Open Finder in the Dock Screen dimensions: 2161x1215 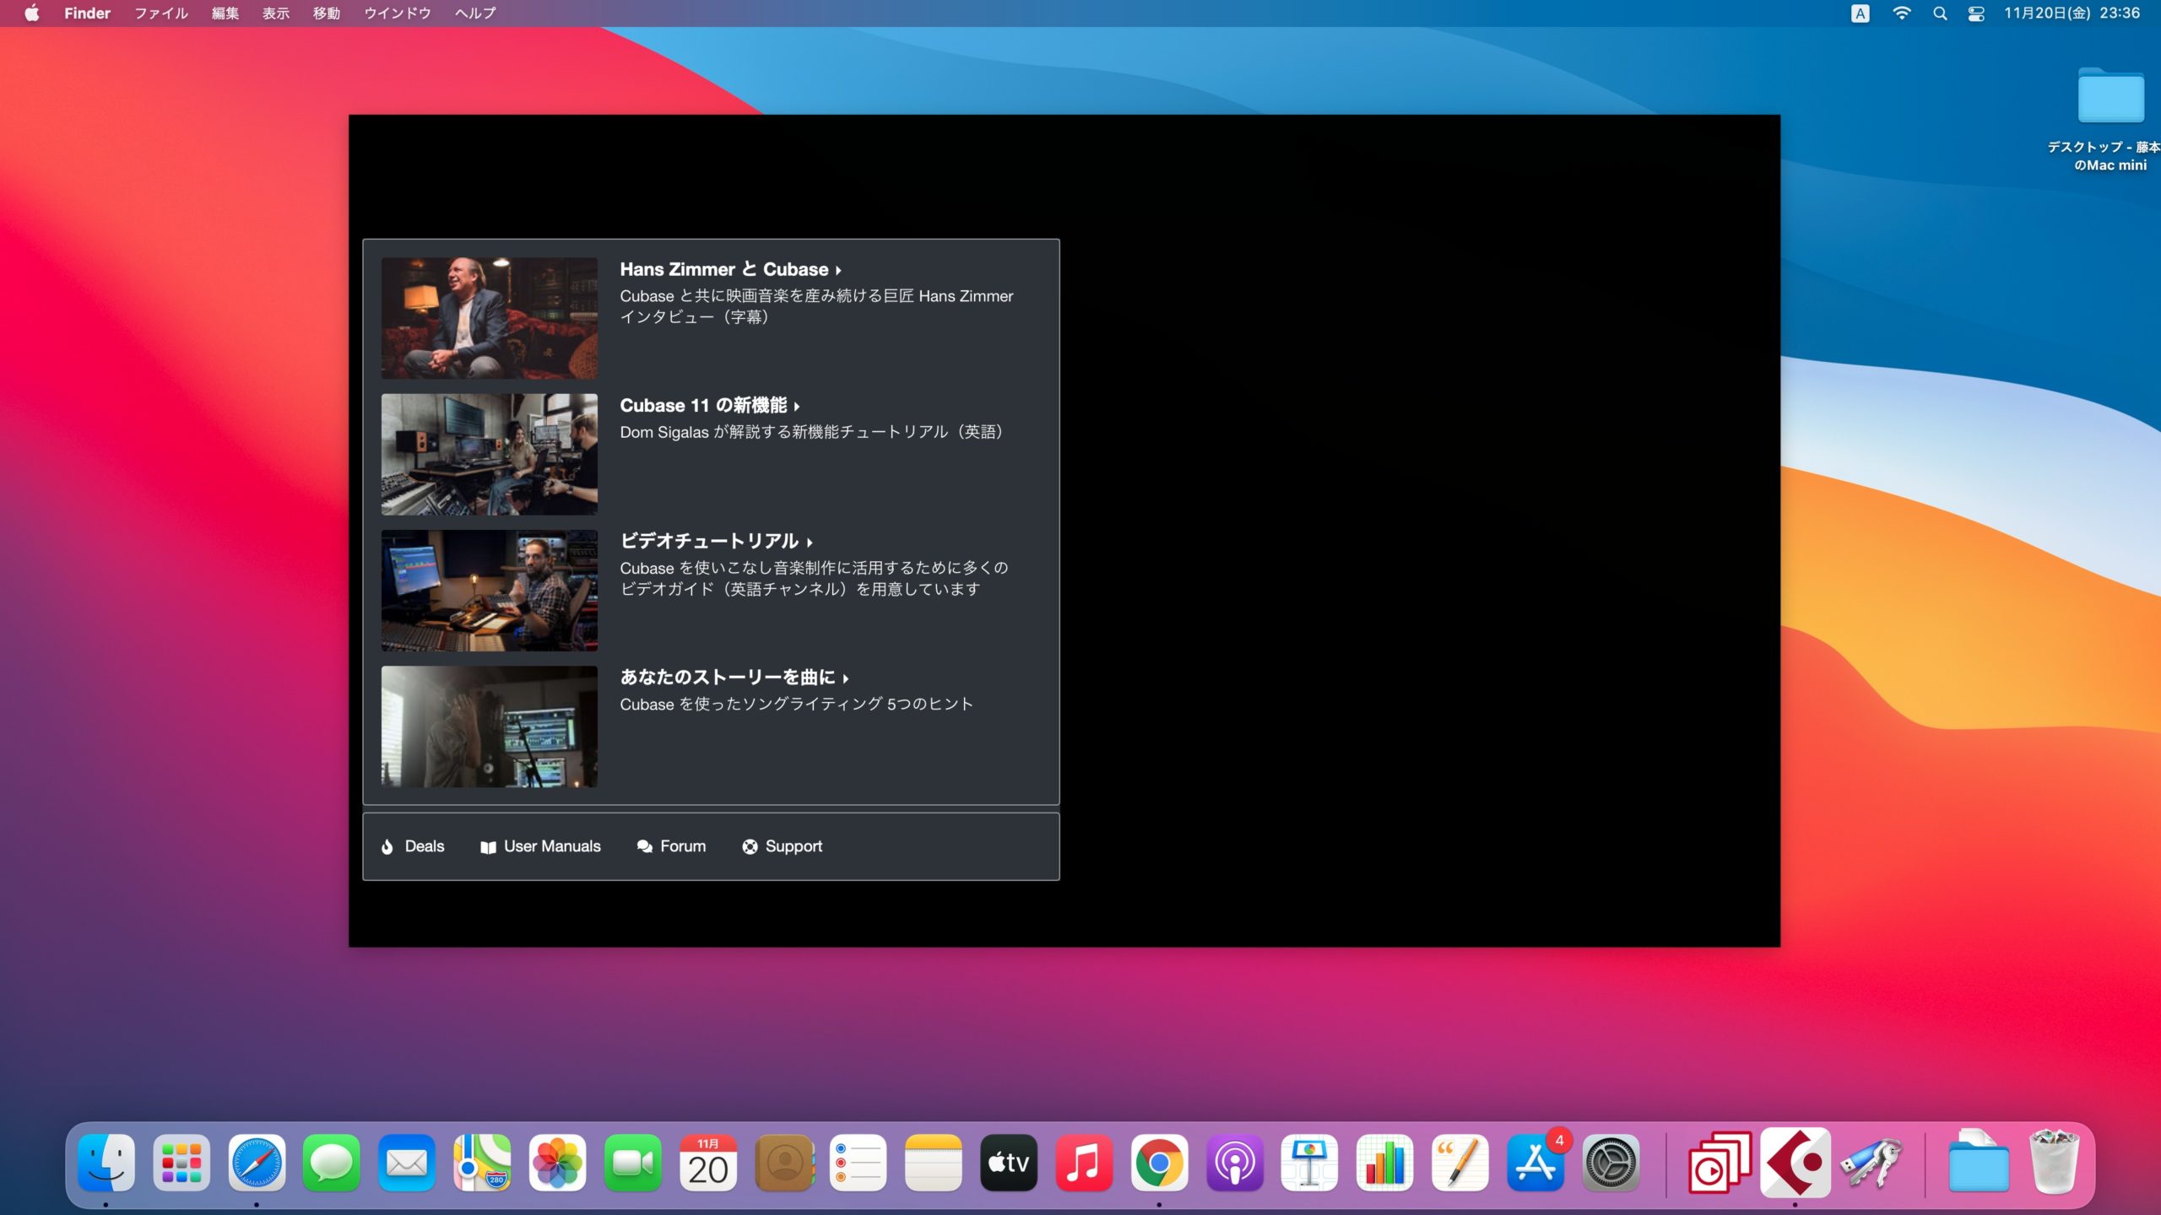(106, 1163)
